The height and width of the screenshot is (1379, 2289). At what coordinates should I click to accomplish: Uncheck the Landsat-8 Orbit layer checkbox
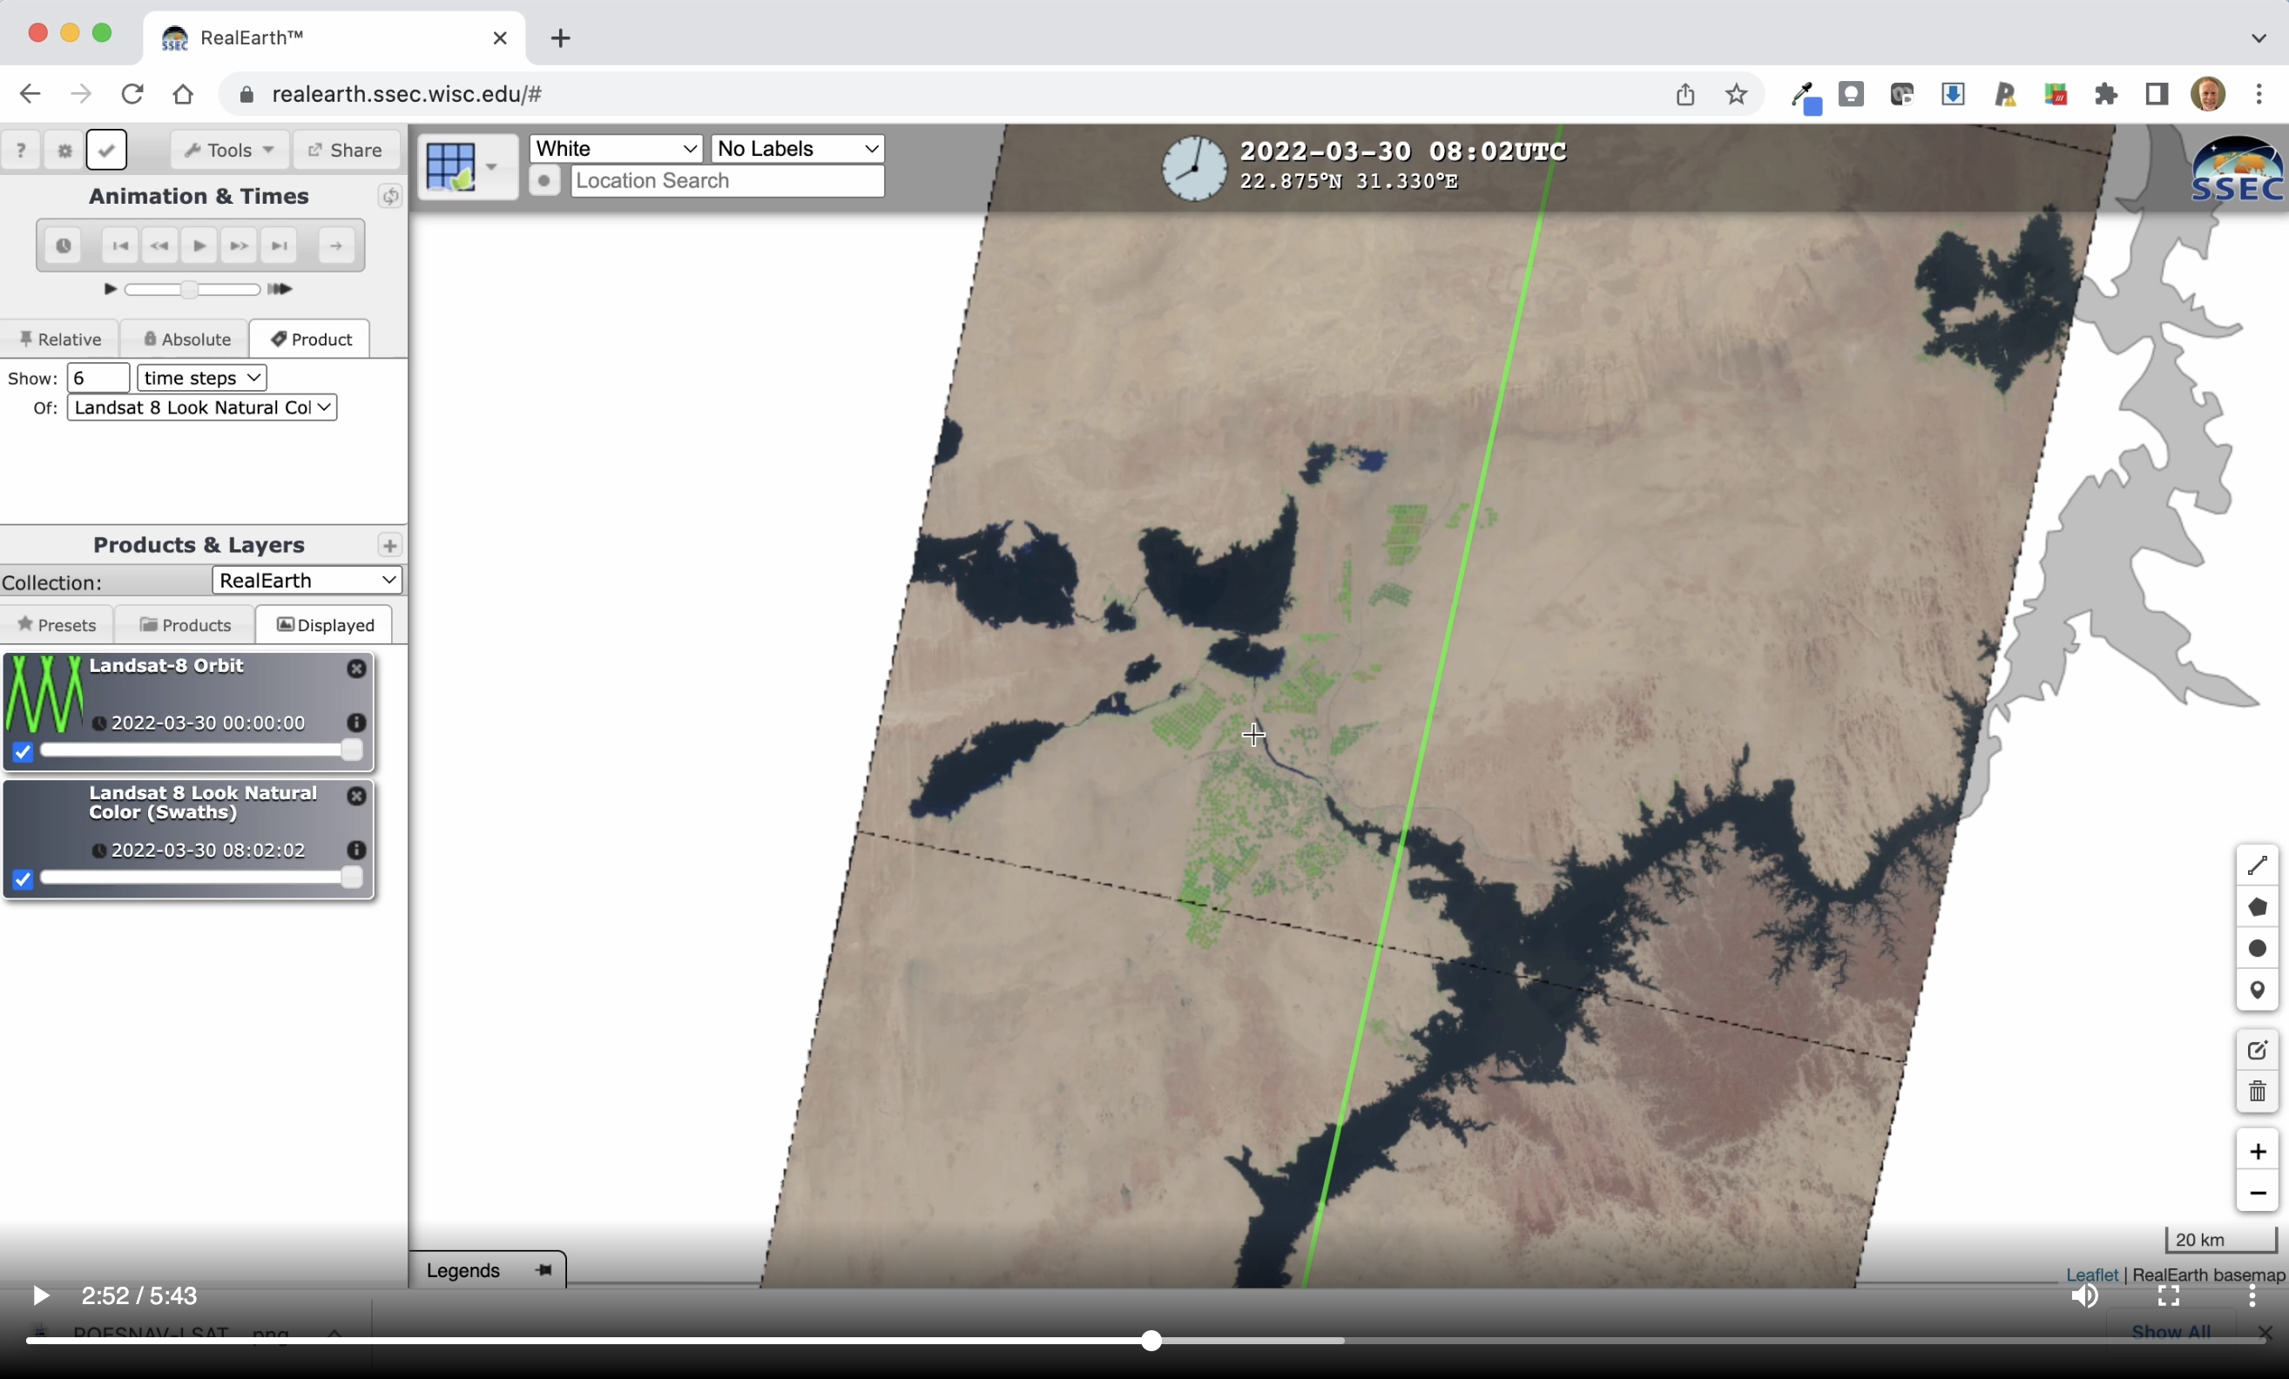(24, 751)
